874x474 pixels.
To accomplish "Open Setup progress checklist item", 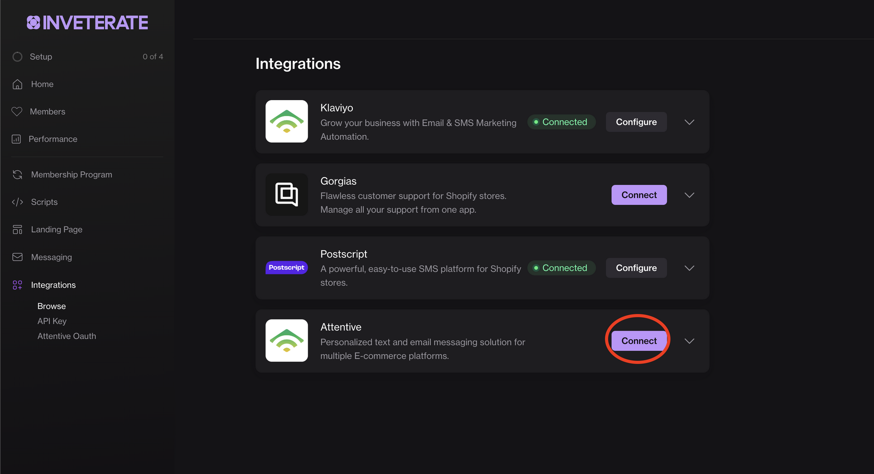I will [41, 57].
